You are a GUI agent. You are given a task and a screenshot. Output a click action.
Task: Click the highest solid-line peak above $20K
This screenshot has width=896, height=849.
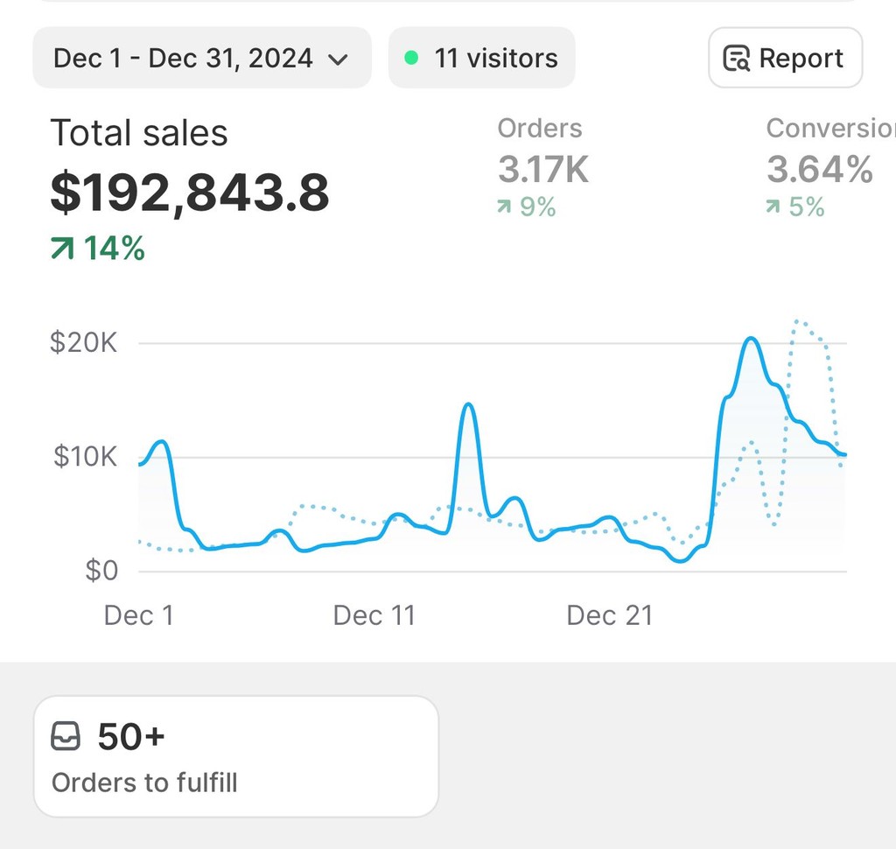click(x=751, y=339)
